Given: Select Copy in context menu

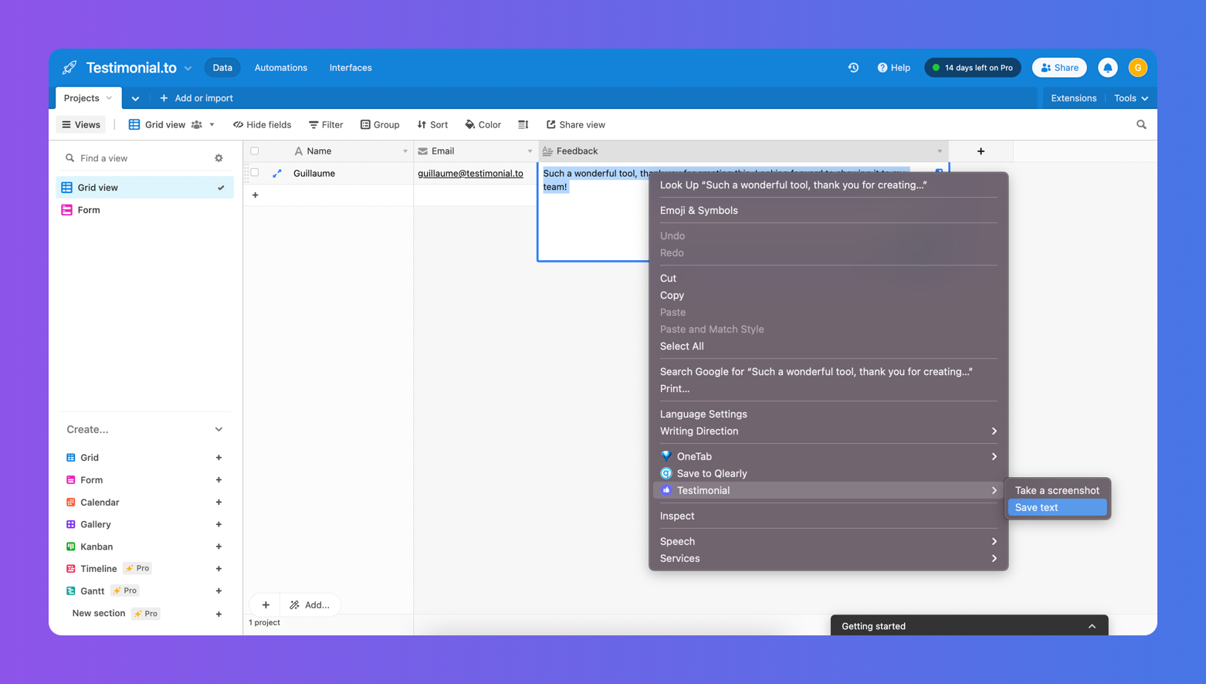Looking at the screenshot, I should click(x=828, y=295).
